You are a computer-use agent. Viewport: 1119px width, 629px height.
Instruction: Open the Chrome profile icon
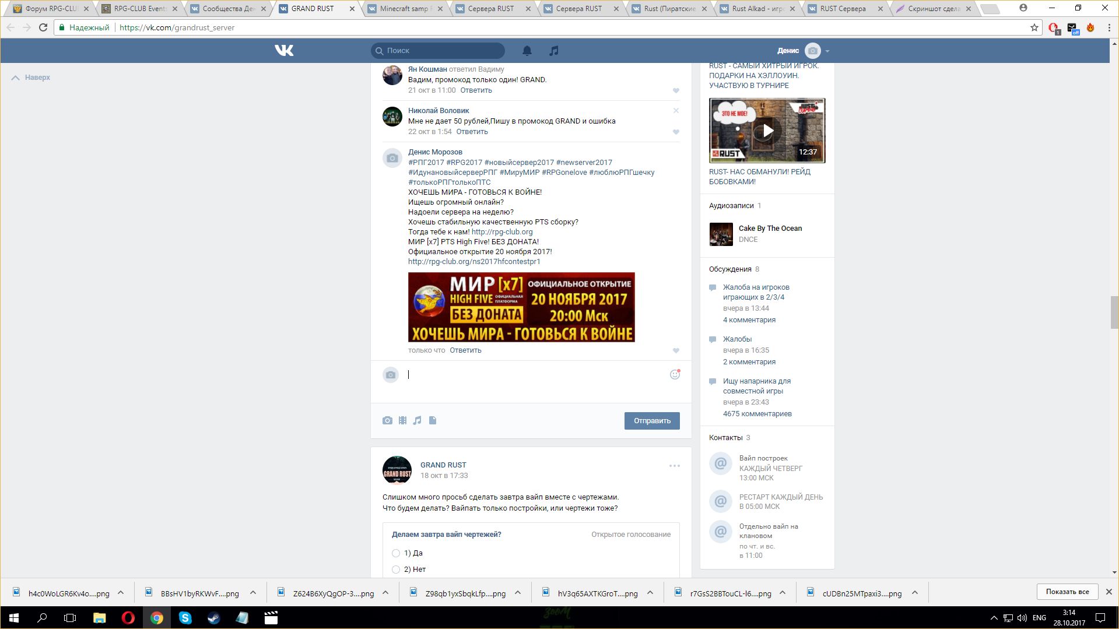(x=1023, y=8)
